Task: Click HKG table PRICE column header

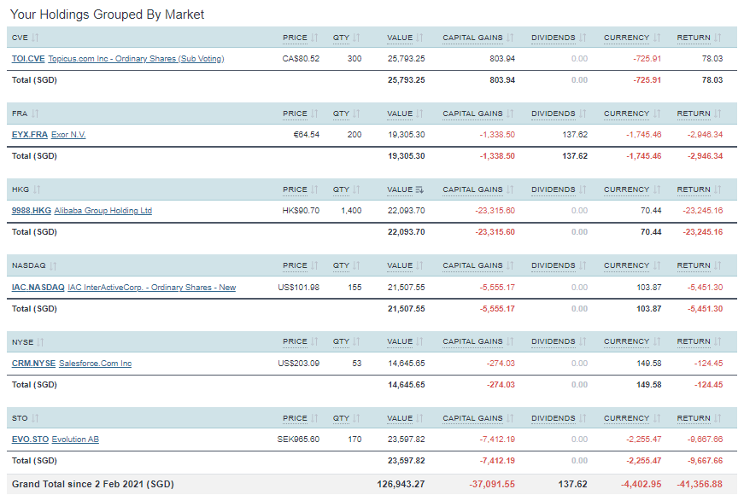Action: tap(295, 189)
